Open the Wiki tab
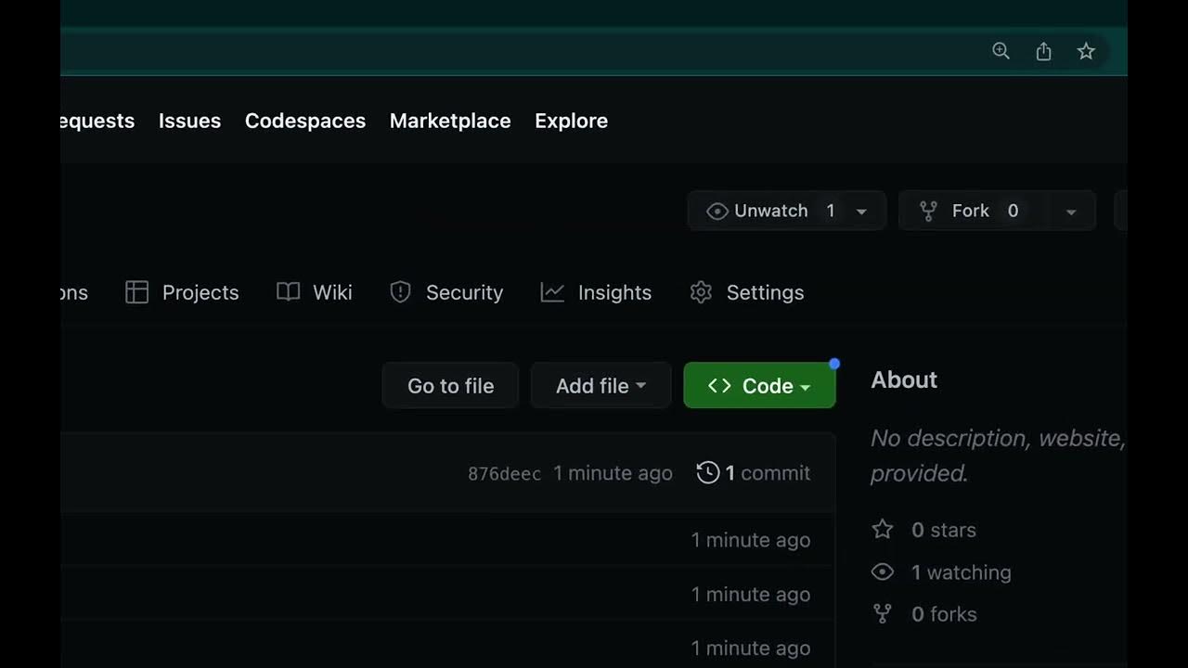This screenshot has height=668, width=1188. point(315,292)
